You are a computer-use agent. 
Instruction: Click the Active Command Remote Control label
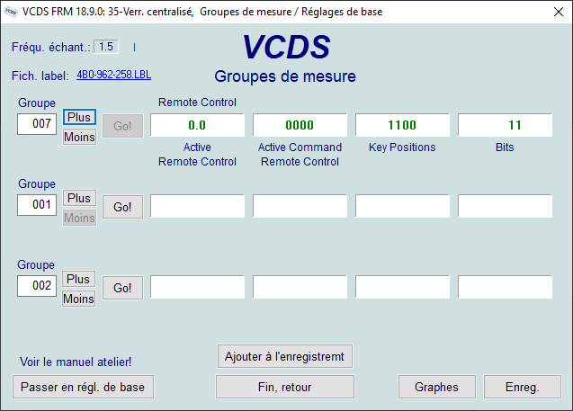coord(300,154)
